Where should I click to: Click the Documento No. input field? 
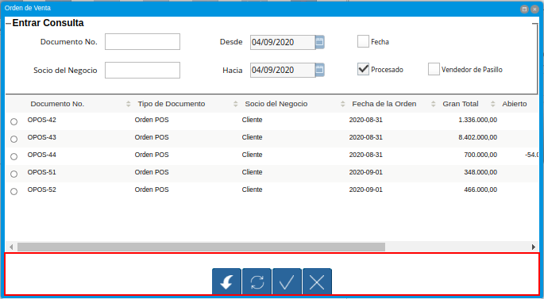point(143,41)
